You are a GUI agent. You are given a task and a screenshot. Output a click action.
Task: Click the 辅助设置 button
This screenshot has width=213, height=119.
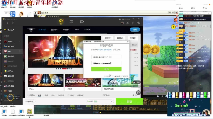(x=30, y=101)
